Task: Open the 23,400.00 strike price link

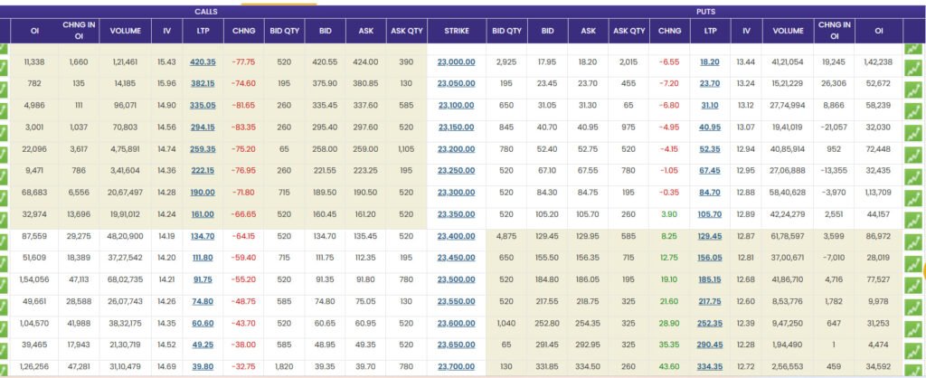Action: click(x=456, y=236)
